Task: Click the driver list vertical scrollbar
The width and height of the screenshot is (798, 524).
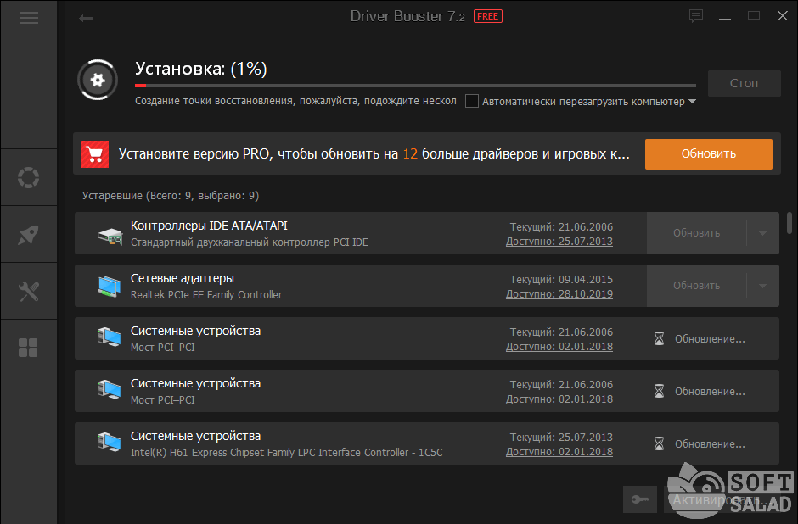Action: (x=790, y=224)
